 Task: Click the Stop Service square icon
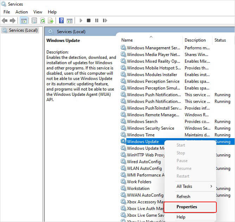click(x=89, y=20)
